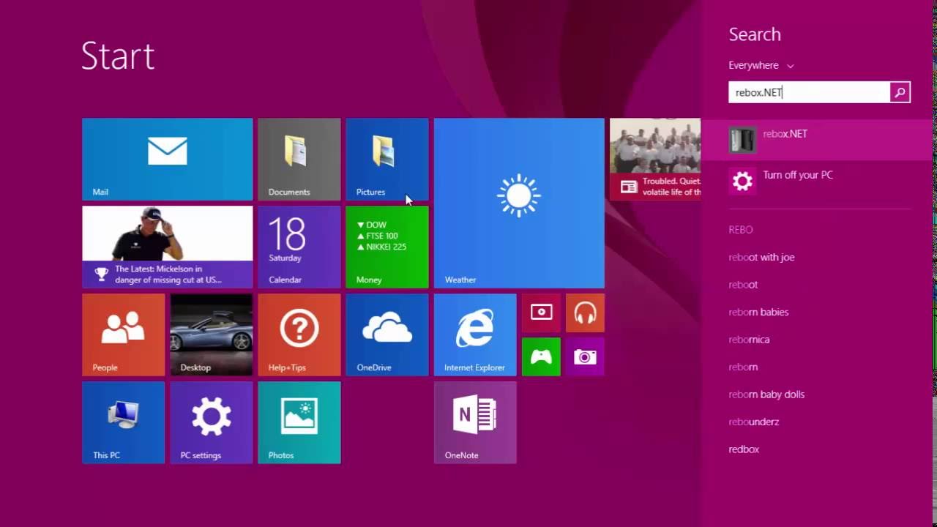
Task: Open the News tile with group photo
Action: tap(655, 159)
